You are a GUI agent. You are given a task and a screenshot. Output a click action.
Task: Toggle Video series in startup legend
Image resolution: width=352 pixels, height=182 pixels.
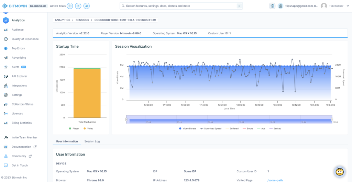click(88, 129)
